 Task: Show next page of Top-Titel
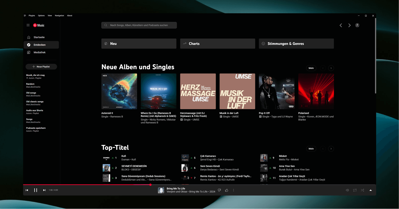click(331, 148)
